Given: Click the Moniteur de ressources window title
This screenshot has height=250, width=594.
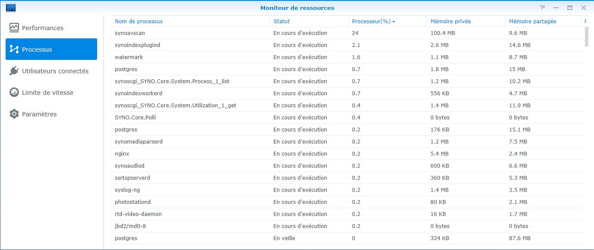Looking at the screenshot, I should tap(297, 8).
